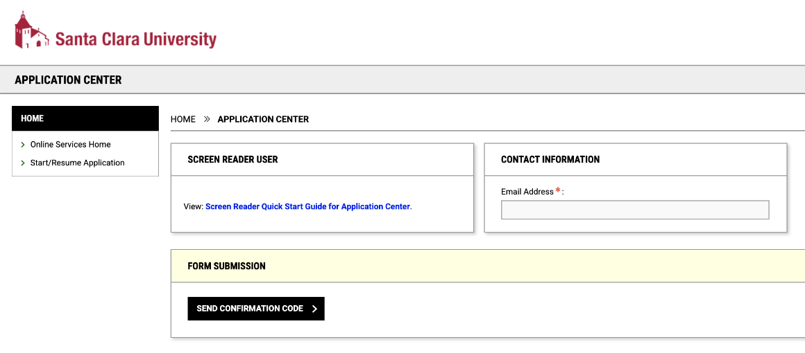Focus the Email Address input field
The image size is (805, 353).
click(x=635, y=210)
